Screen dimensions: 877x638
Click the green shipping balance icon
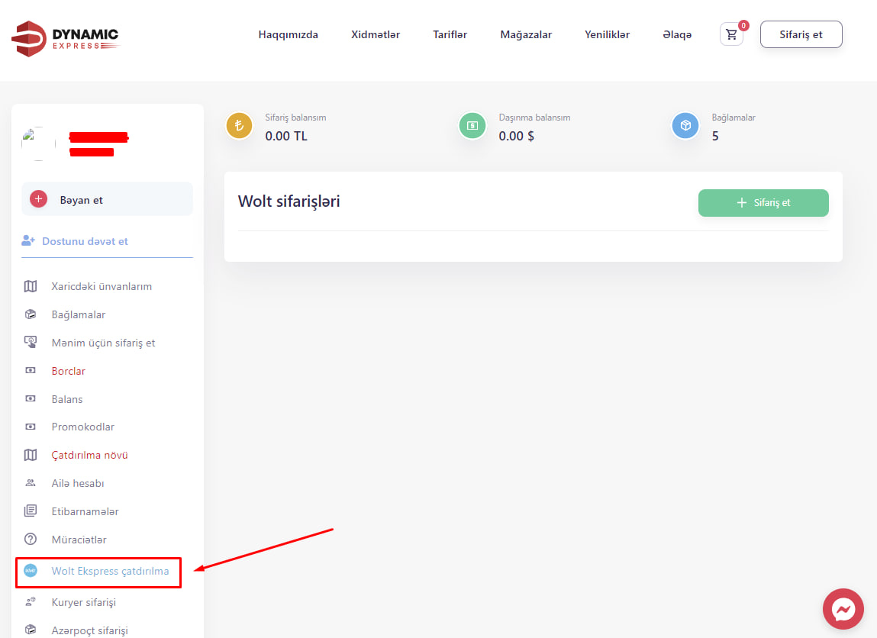click(472, 126)
